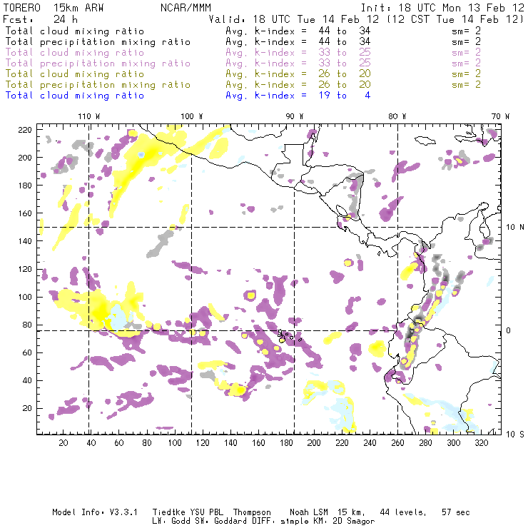Select the "260" tick on the horizontal axis
The image size is (528, 528).
pyautogui.click(x=397, y=443)
